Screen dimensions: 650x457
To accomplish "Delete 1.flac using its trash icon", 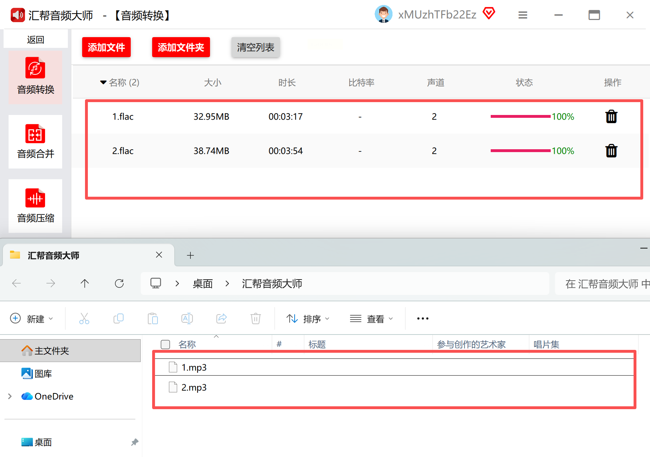I will (611, 117).
